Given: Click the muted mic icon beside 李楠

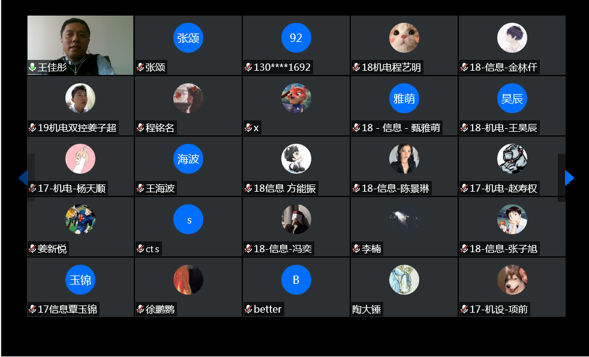Looking at the screenshot, I should point(356,249).
